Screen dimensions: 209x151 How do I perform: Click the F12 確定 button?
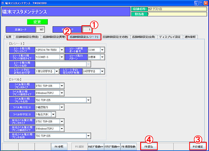pos(198,147)
